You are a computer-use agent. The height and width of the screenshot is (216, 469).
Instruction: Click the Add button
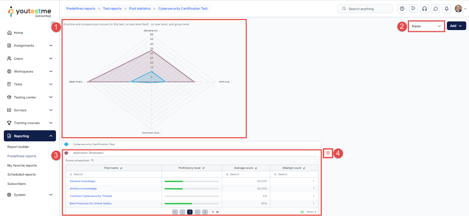[x=456, y=26]
